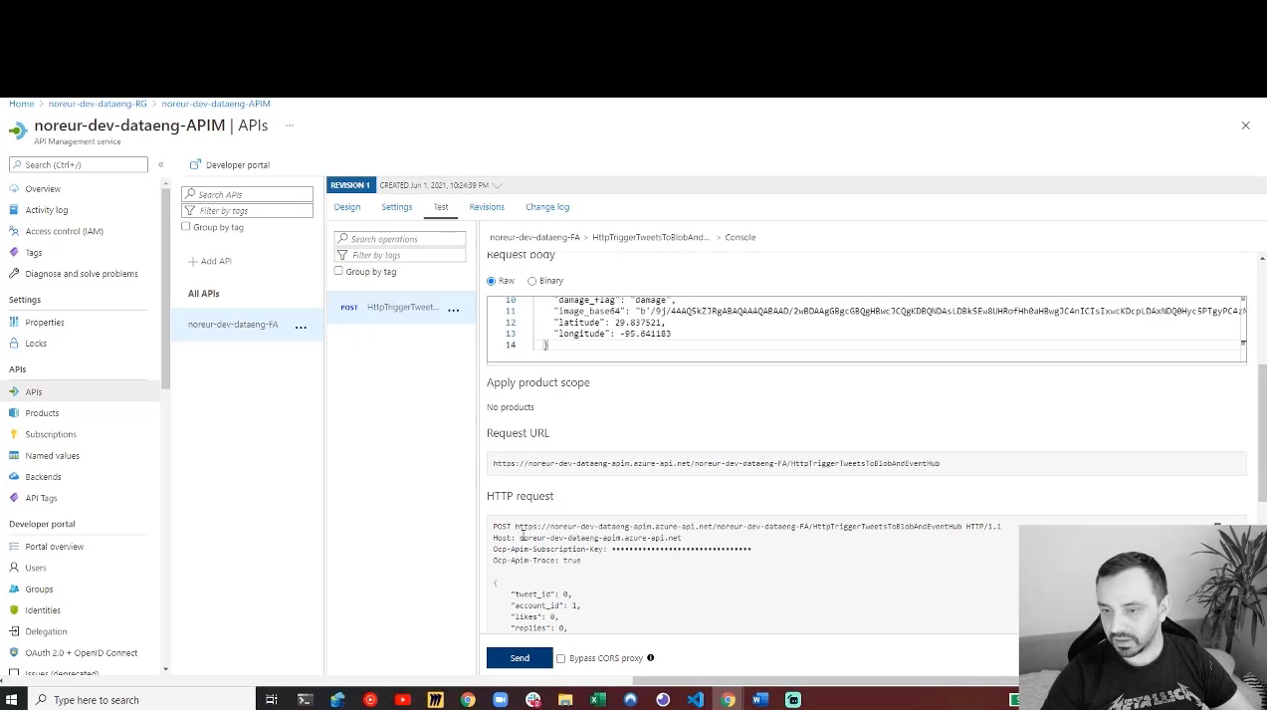Open more options for HttpTriggerTweet operation
The width and height of the screenshot is (1267, 710).
coord(453,309)
